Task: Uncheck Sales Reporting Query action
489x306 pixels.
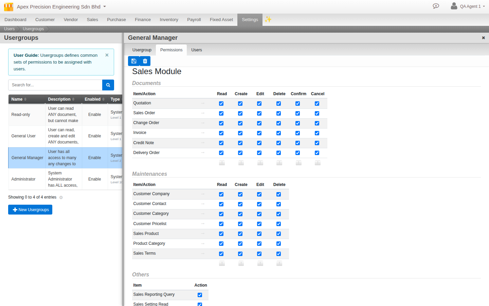Action: pos(200,295)
